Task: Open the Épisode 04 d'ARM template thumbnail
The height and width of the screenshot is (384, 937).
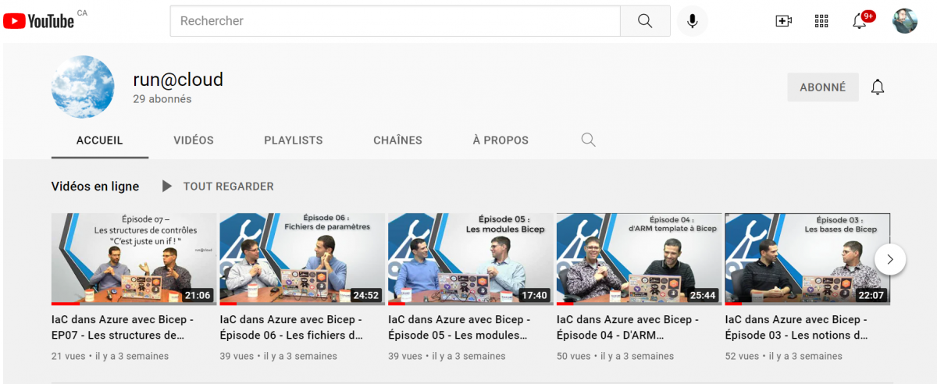Action: [x=640, y=259]
